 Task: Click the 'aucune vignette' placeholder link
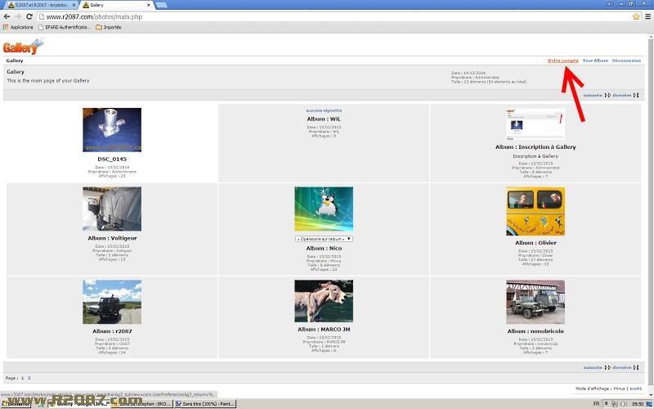coord(324,110)
